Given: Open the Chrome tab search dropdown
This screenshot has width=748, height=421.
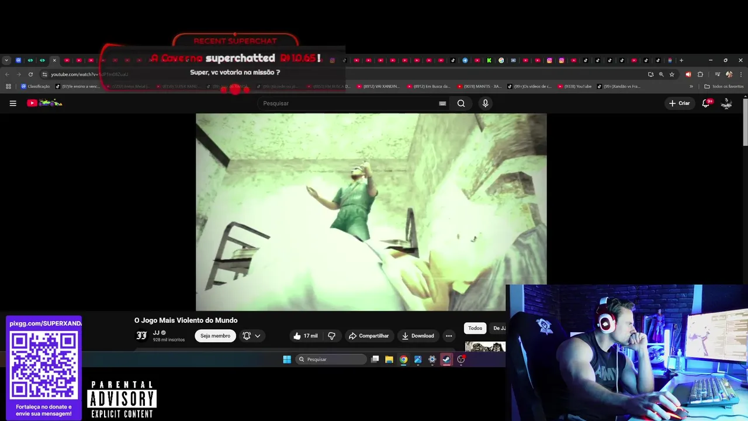Looking at the screenshot, I should 6,60.
